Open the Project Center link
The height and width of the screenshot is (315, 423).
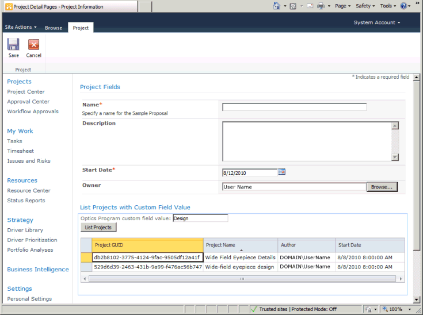tap(26, 91)
